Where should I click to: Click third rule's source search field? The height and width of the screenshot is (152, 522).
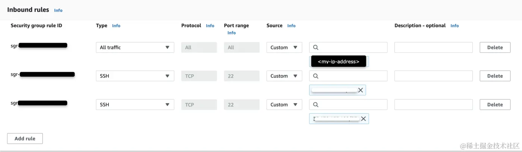[352, 105]
